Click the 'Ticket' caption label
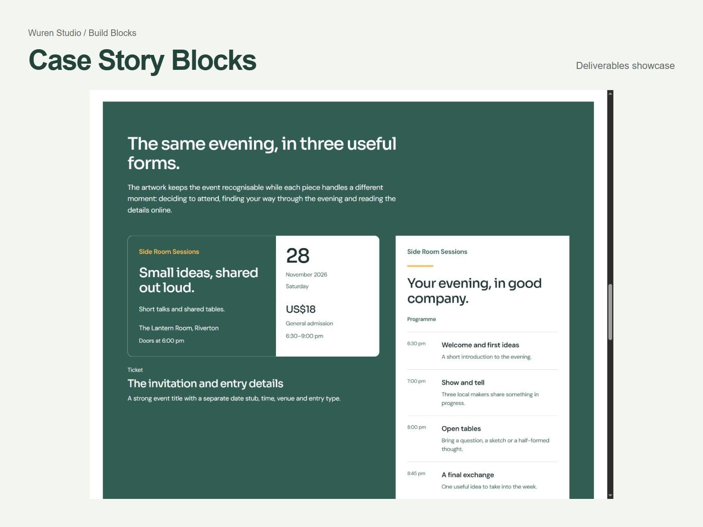The width and height of the screenshot is (703, 527). [x=135, y=370]
